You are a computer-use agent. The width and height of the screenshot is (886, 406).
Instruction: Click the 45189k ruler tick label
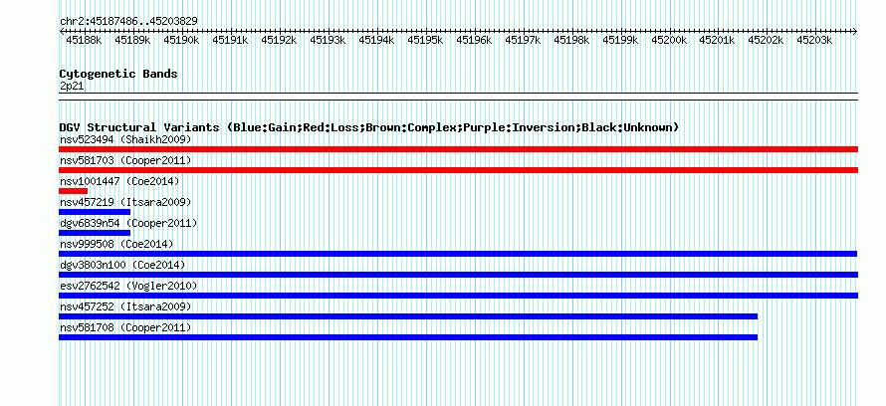point(132,40)
